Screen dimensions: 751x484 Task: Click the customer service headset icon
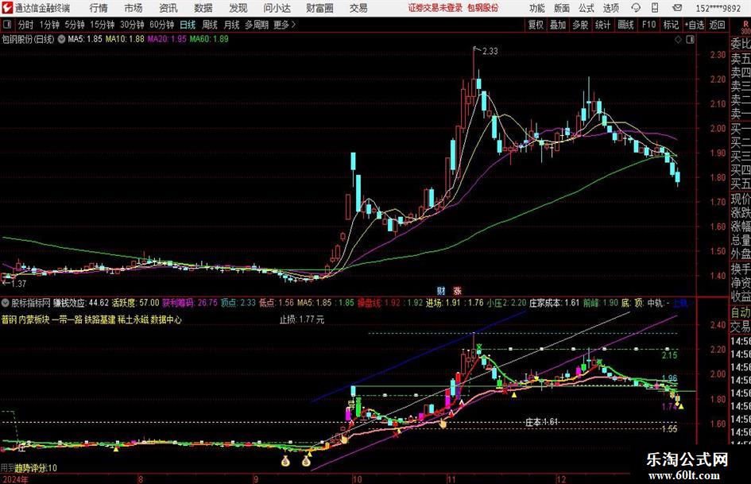click(636, 8)
